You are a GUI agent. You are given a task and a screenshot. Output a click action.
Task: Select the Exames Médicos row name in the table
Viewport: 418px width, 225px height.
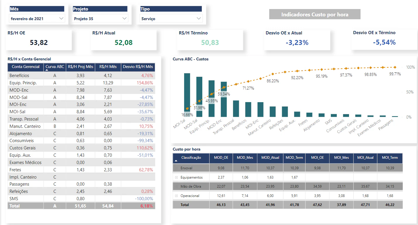(x=25, y=163)
